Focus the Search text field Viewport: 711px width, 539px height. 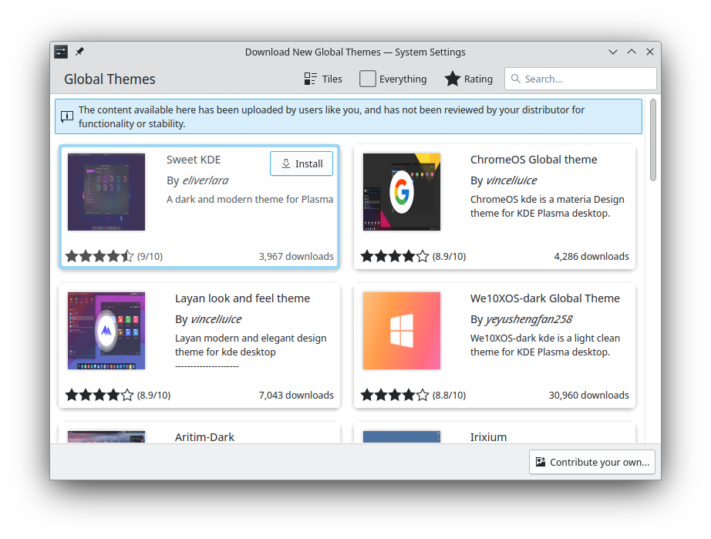tap(586, 79)
